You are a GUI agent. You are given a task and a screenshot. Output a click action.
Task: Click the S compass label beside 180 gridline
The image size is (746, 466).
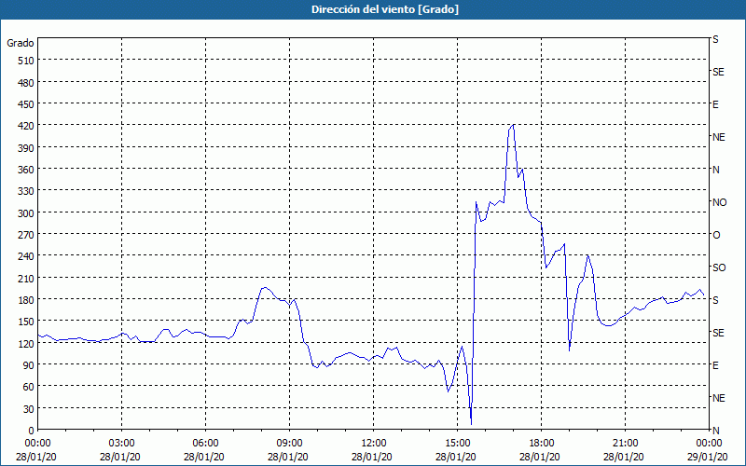point(715,300)
